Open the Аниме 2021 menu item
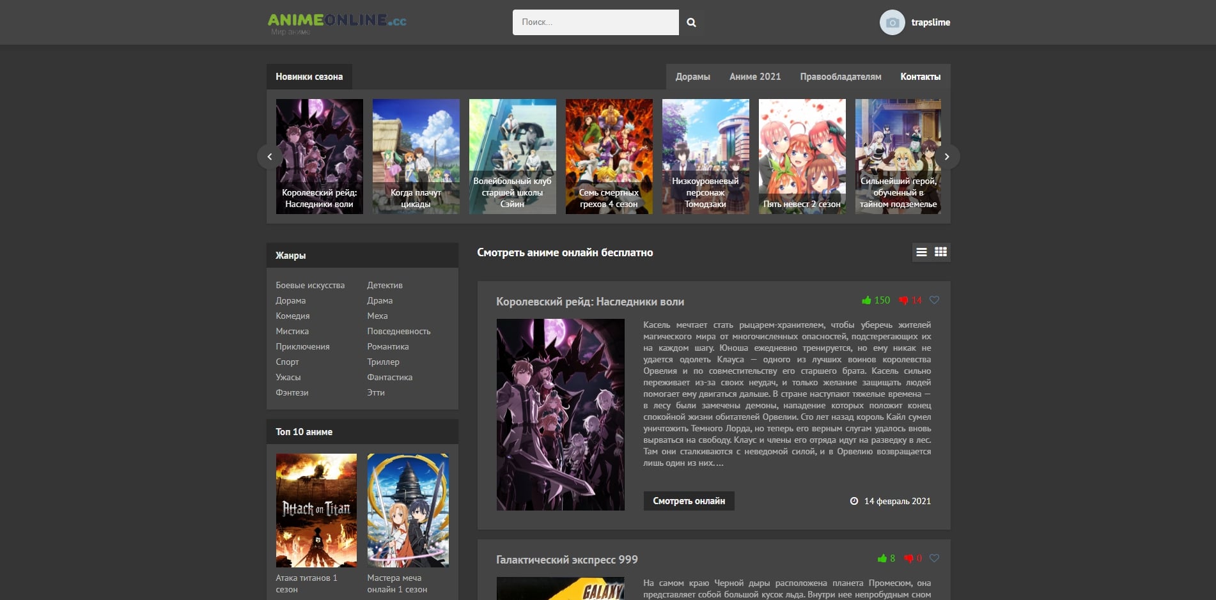The height and width of the screenshot is (600, 1216). point(755,77)
